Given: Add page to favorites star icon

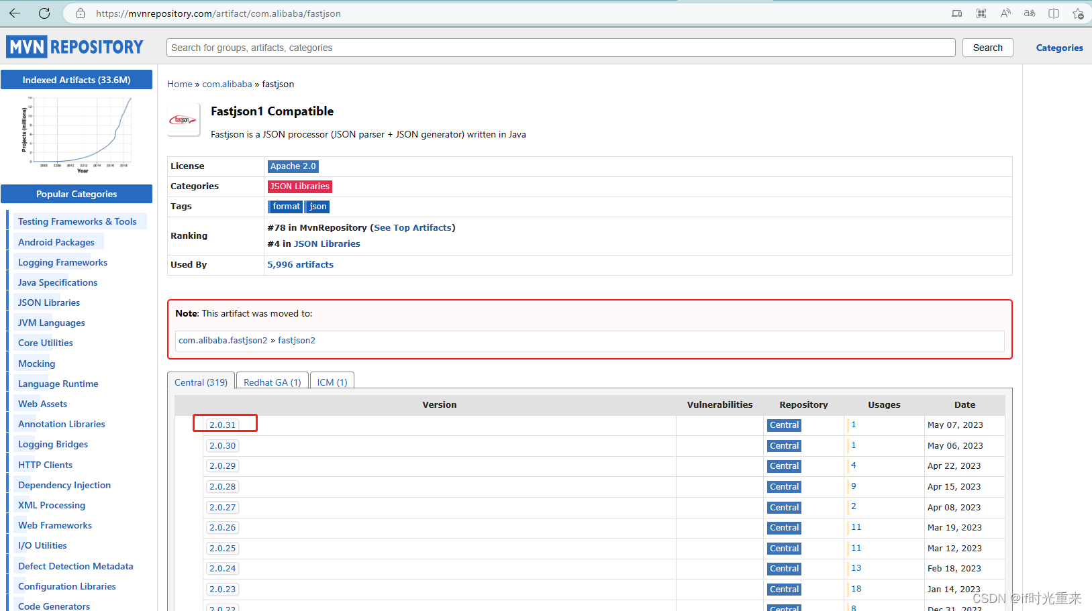Looking at the screenshot, I should click(1078, 13).
